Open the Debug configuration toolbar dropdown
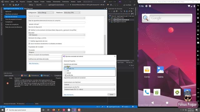This screenshot has height=112, width=200. click(32, 5)
